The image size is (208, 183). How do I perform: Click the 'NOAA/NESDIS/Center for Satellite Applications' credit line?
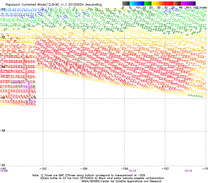[x=121, y=181]
